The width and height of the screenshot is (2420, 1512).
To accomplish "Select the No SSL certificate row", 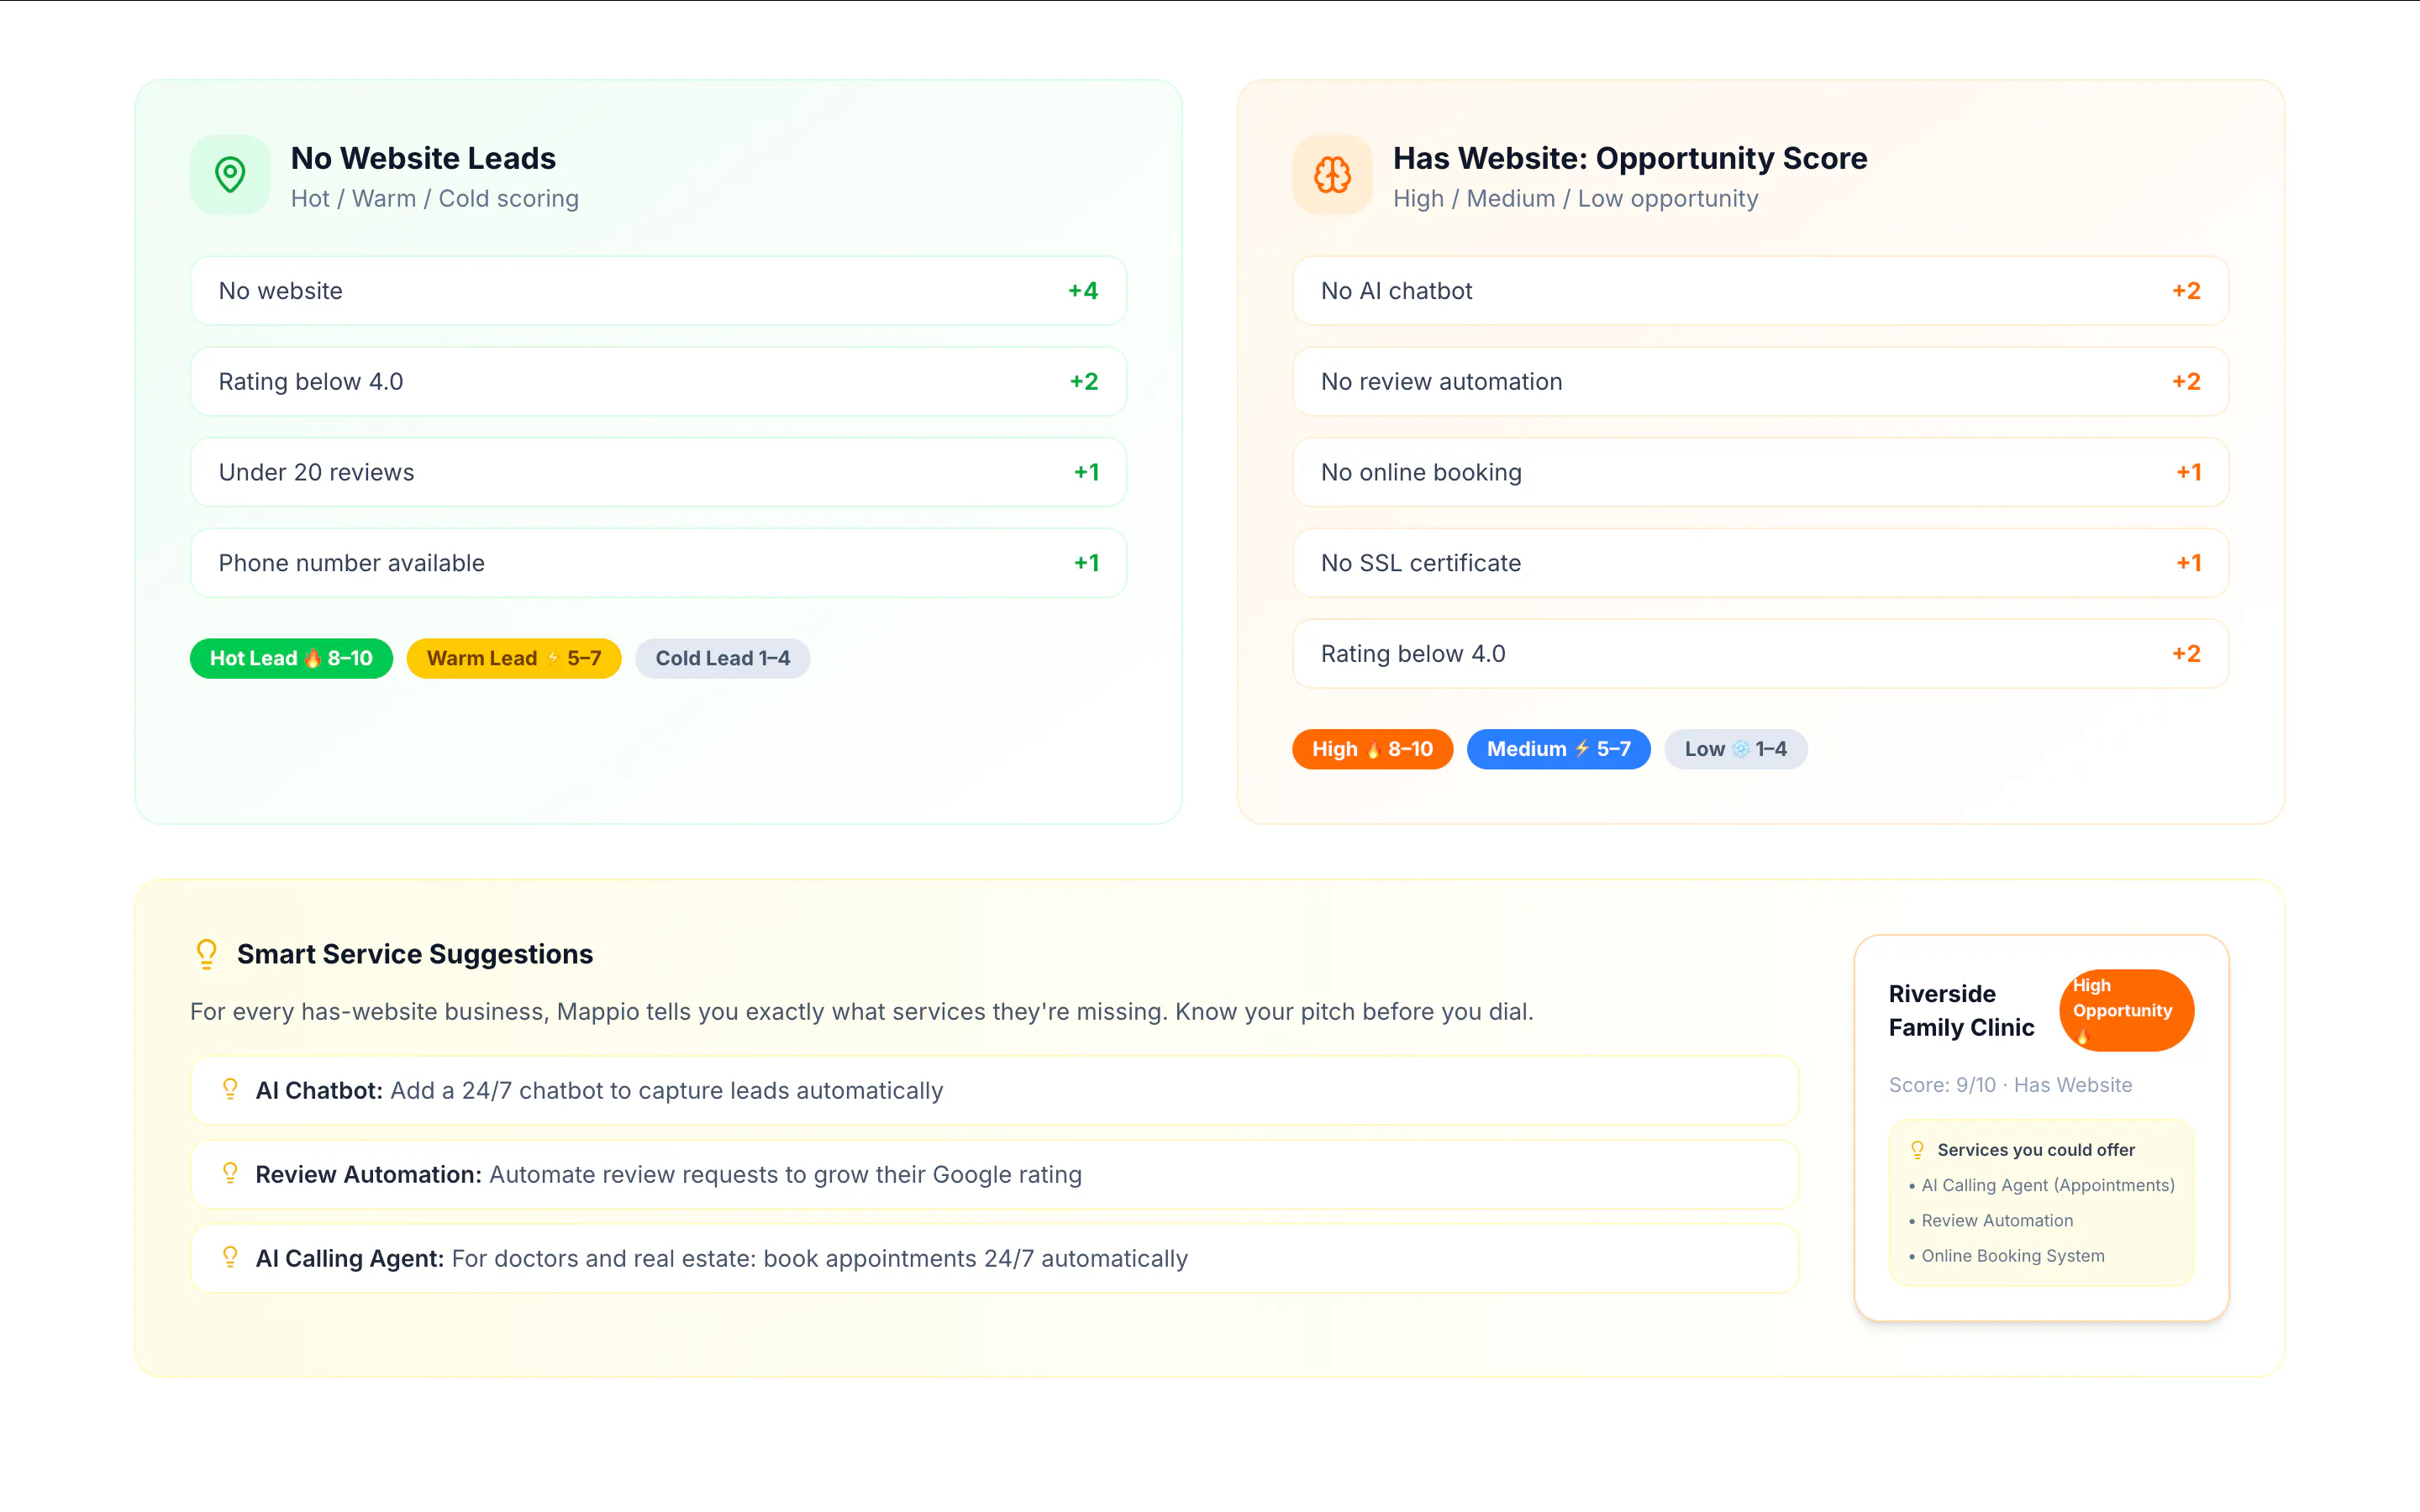I will tap(1760, 563).
